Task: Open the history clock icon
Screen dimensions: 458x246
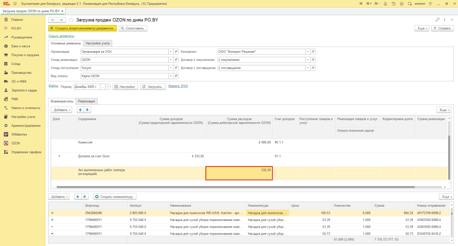Action: click(394, 4)
